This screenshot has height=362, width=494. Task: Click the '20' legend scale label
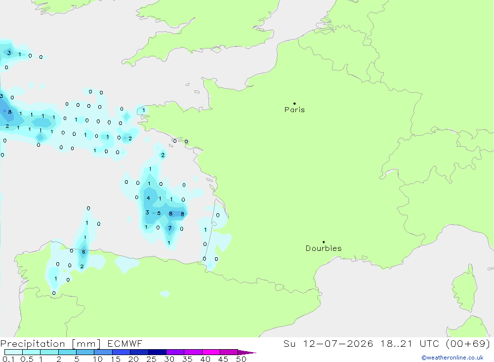pyautogui.click(x=133, y=359)
